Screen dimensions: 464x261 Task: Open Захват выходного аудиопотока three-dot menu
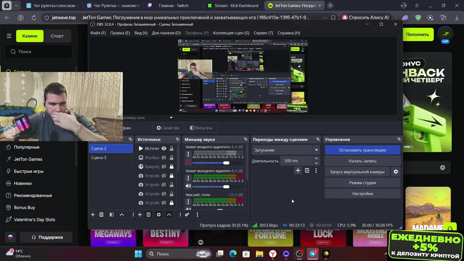click(x=188, y=178)
